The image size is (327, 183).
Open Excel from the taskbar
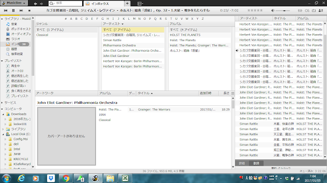pos(125,178)
